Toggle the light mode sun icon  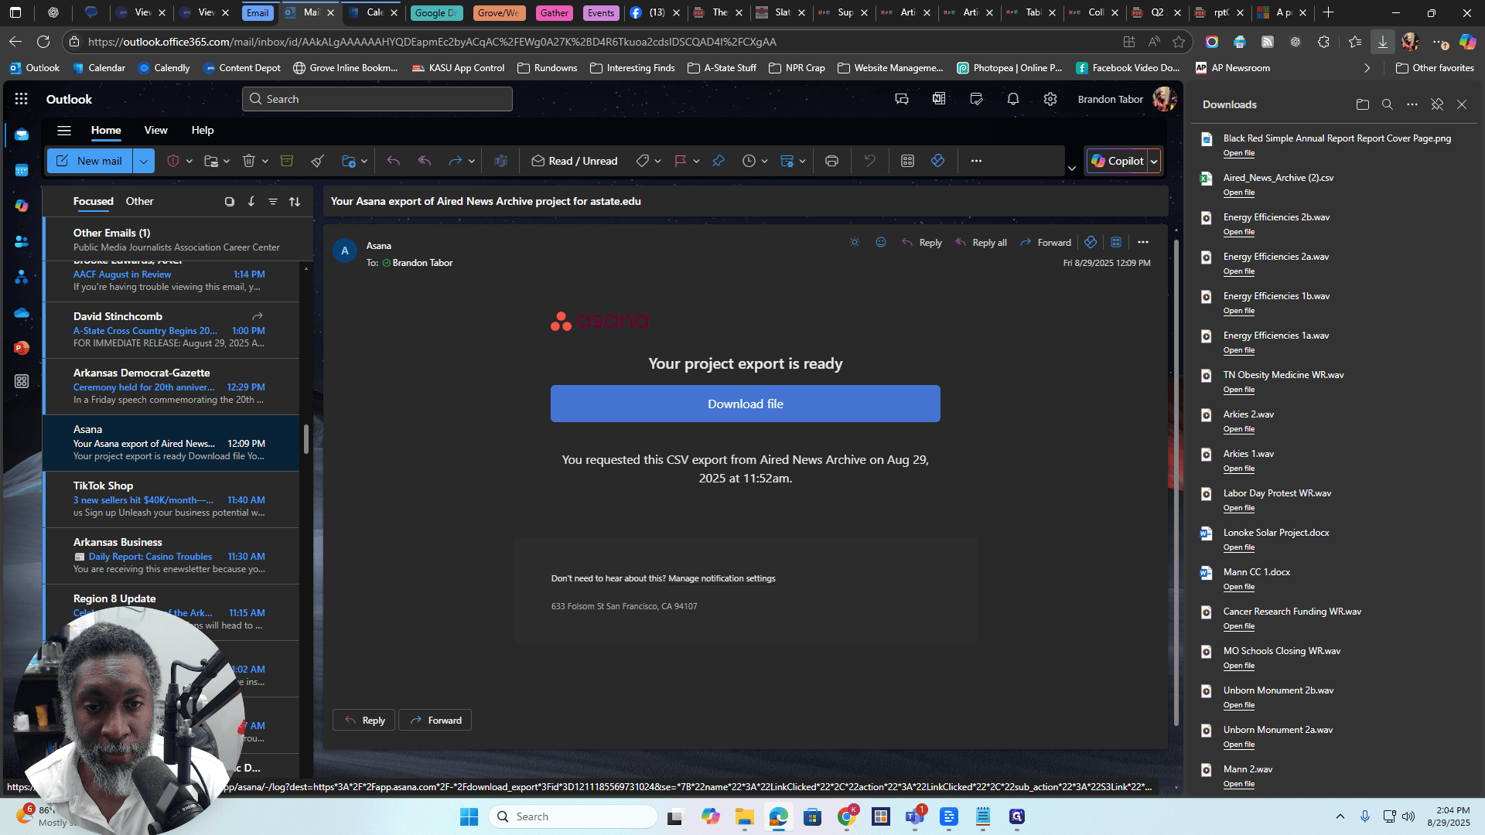tap(854, 242)
